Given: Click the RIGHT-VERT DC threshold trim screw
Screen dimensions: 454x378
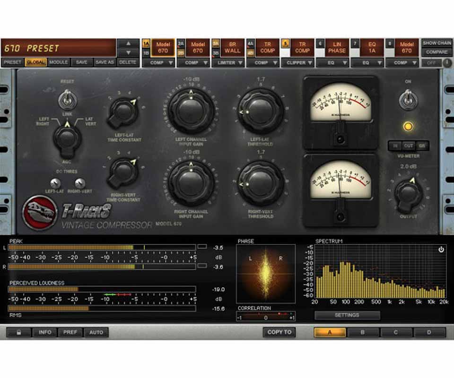Looking at the screenshot, I should 80,183.
